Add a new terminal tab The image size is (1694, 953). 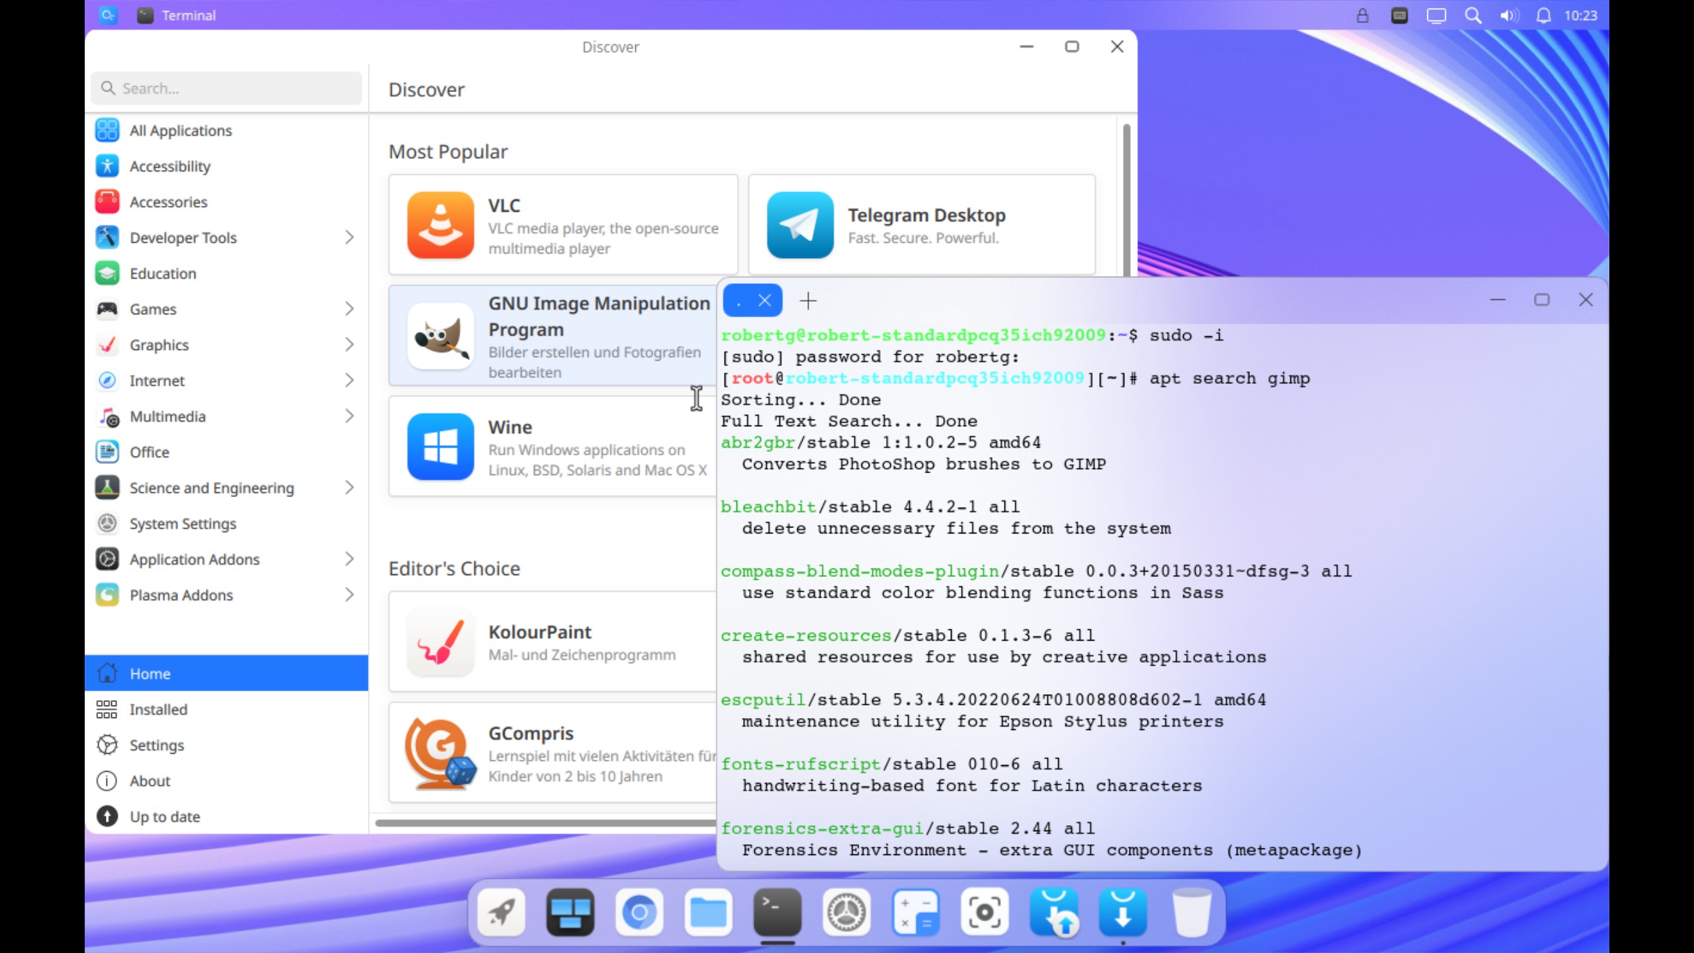(x=808, y=300)
